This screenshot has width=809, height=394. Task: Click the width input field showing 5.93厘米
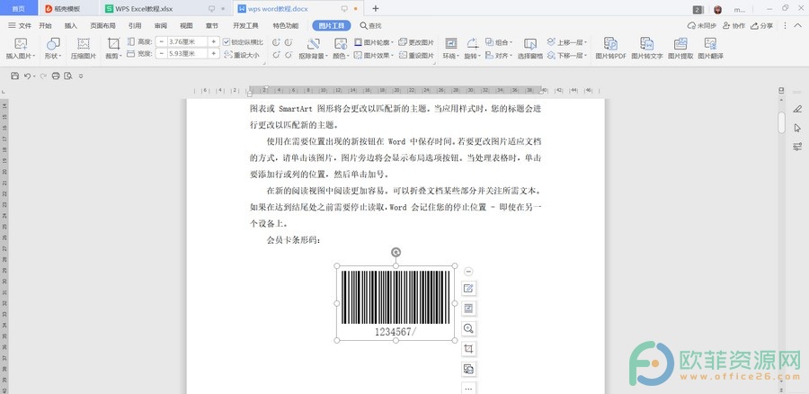click(187, 54)
